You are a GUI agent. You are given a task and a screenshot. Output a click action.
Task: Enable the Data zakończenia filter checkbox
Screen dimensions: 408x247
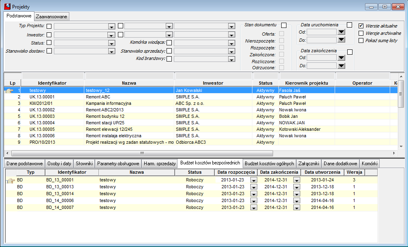tap(350, 52)
